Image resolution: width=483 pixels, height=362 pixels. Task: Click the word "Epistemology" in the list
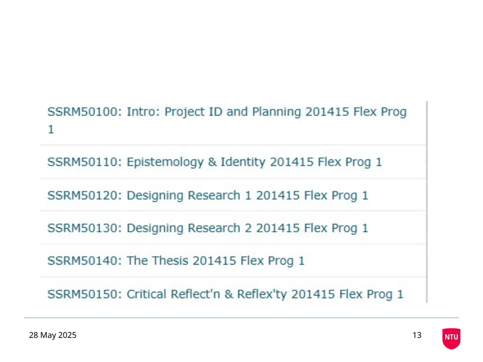[x=165, y=162]
